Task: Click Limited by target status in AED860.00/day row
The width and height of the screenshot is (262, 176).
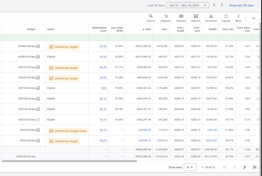Action: tap(64, 47)
